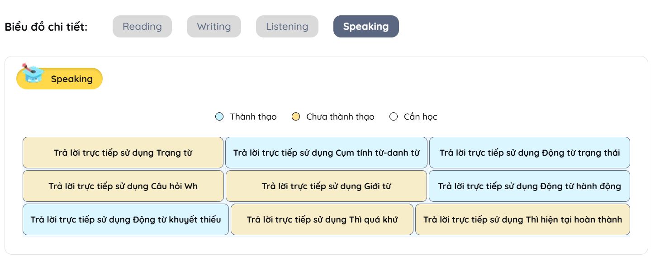
Task: Select the yellow Chưa thành thạo legend circle
Action: pyautogui.click(x=296, y=117)
